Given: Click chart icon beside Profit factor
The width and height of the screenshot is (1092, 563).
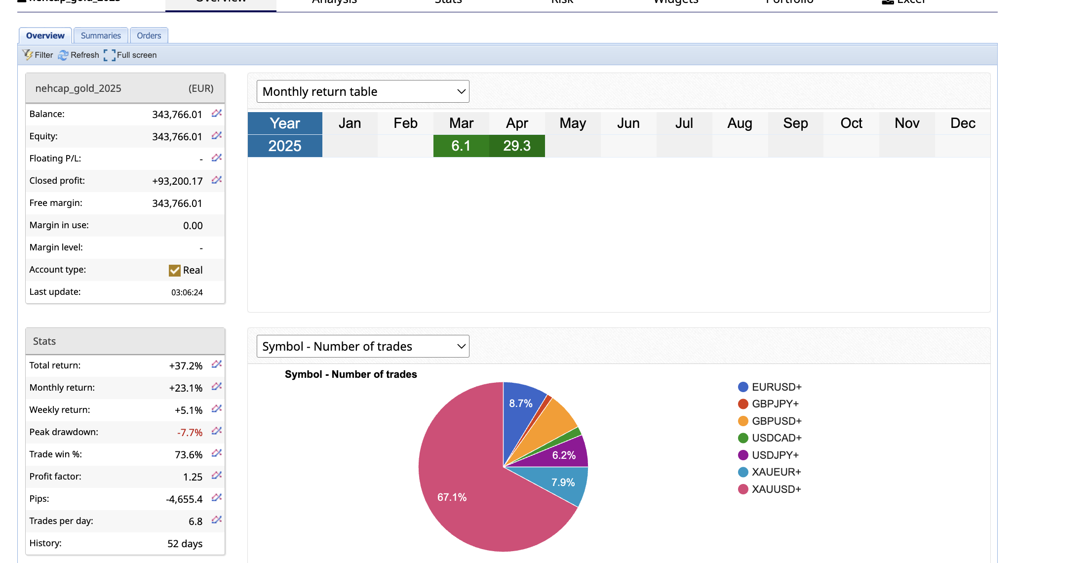Looking at the screenshot, I should coord(216,476).
